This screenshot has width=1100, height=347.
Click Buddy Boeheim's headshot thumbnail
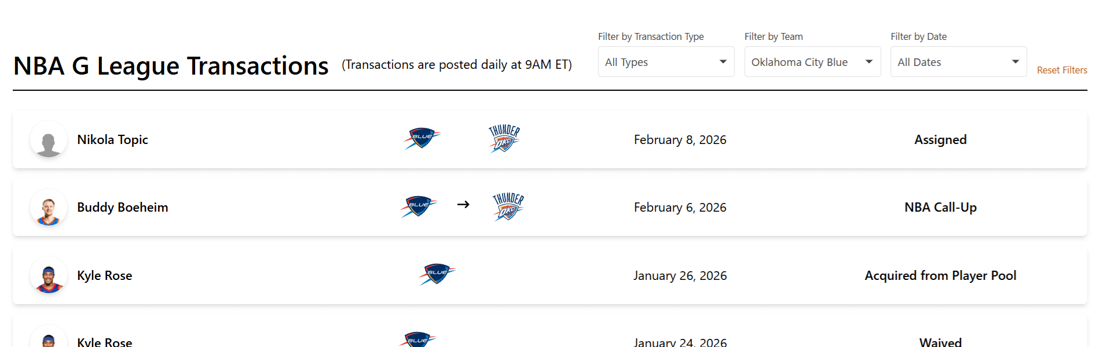click(x=49, y=207)
